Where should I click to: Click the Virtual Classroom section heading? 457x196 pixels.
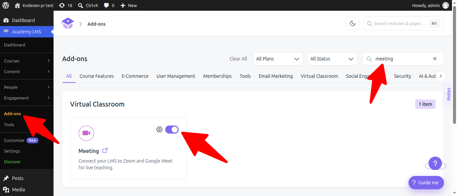pos(97,104)
